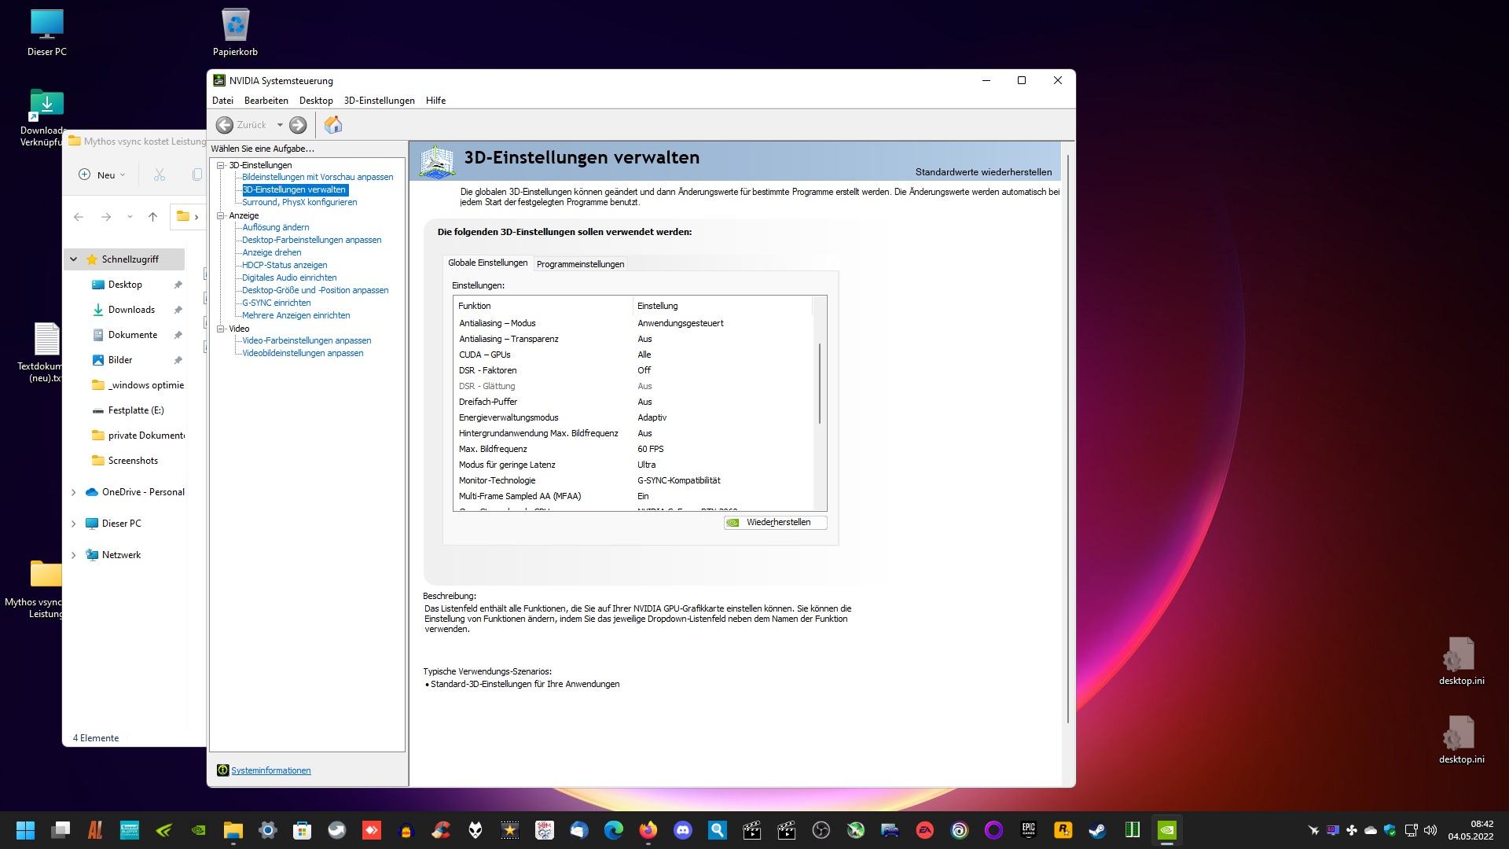
Task: Click Windows Start button
Action: pyautogui.click(x=25, y=830)
